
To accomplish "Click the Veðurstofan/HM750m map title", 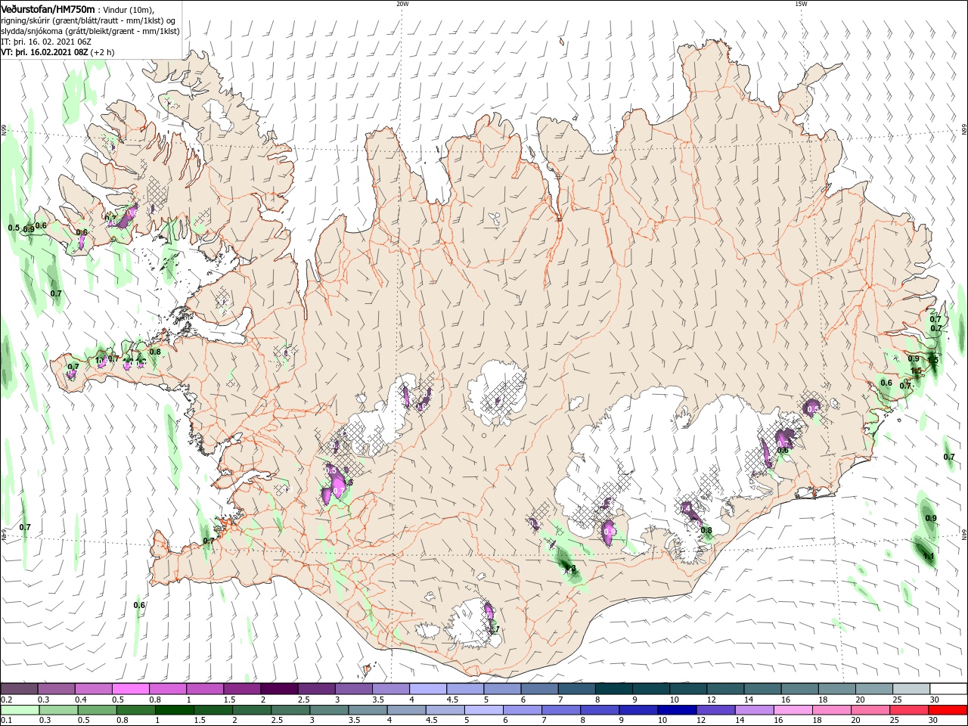I will tap(47, 8).
